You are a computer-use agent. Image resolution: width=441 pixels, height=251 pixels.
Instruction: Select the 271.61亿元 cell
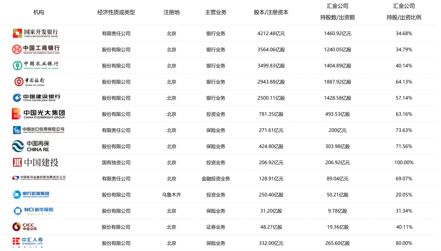[x=271, y=130]
